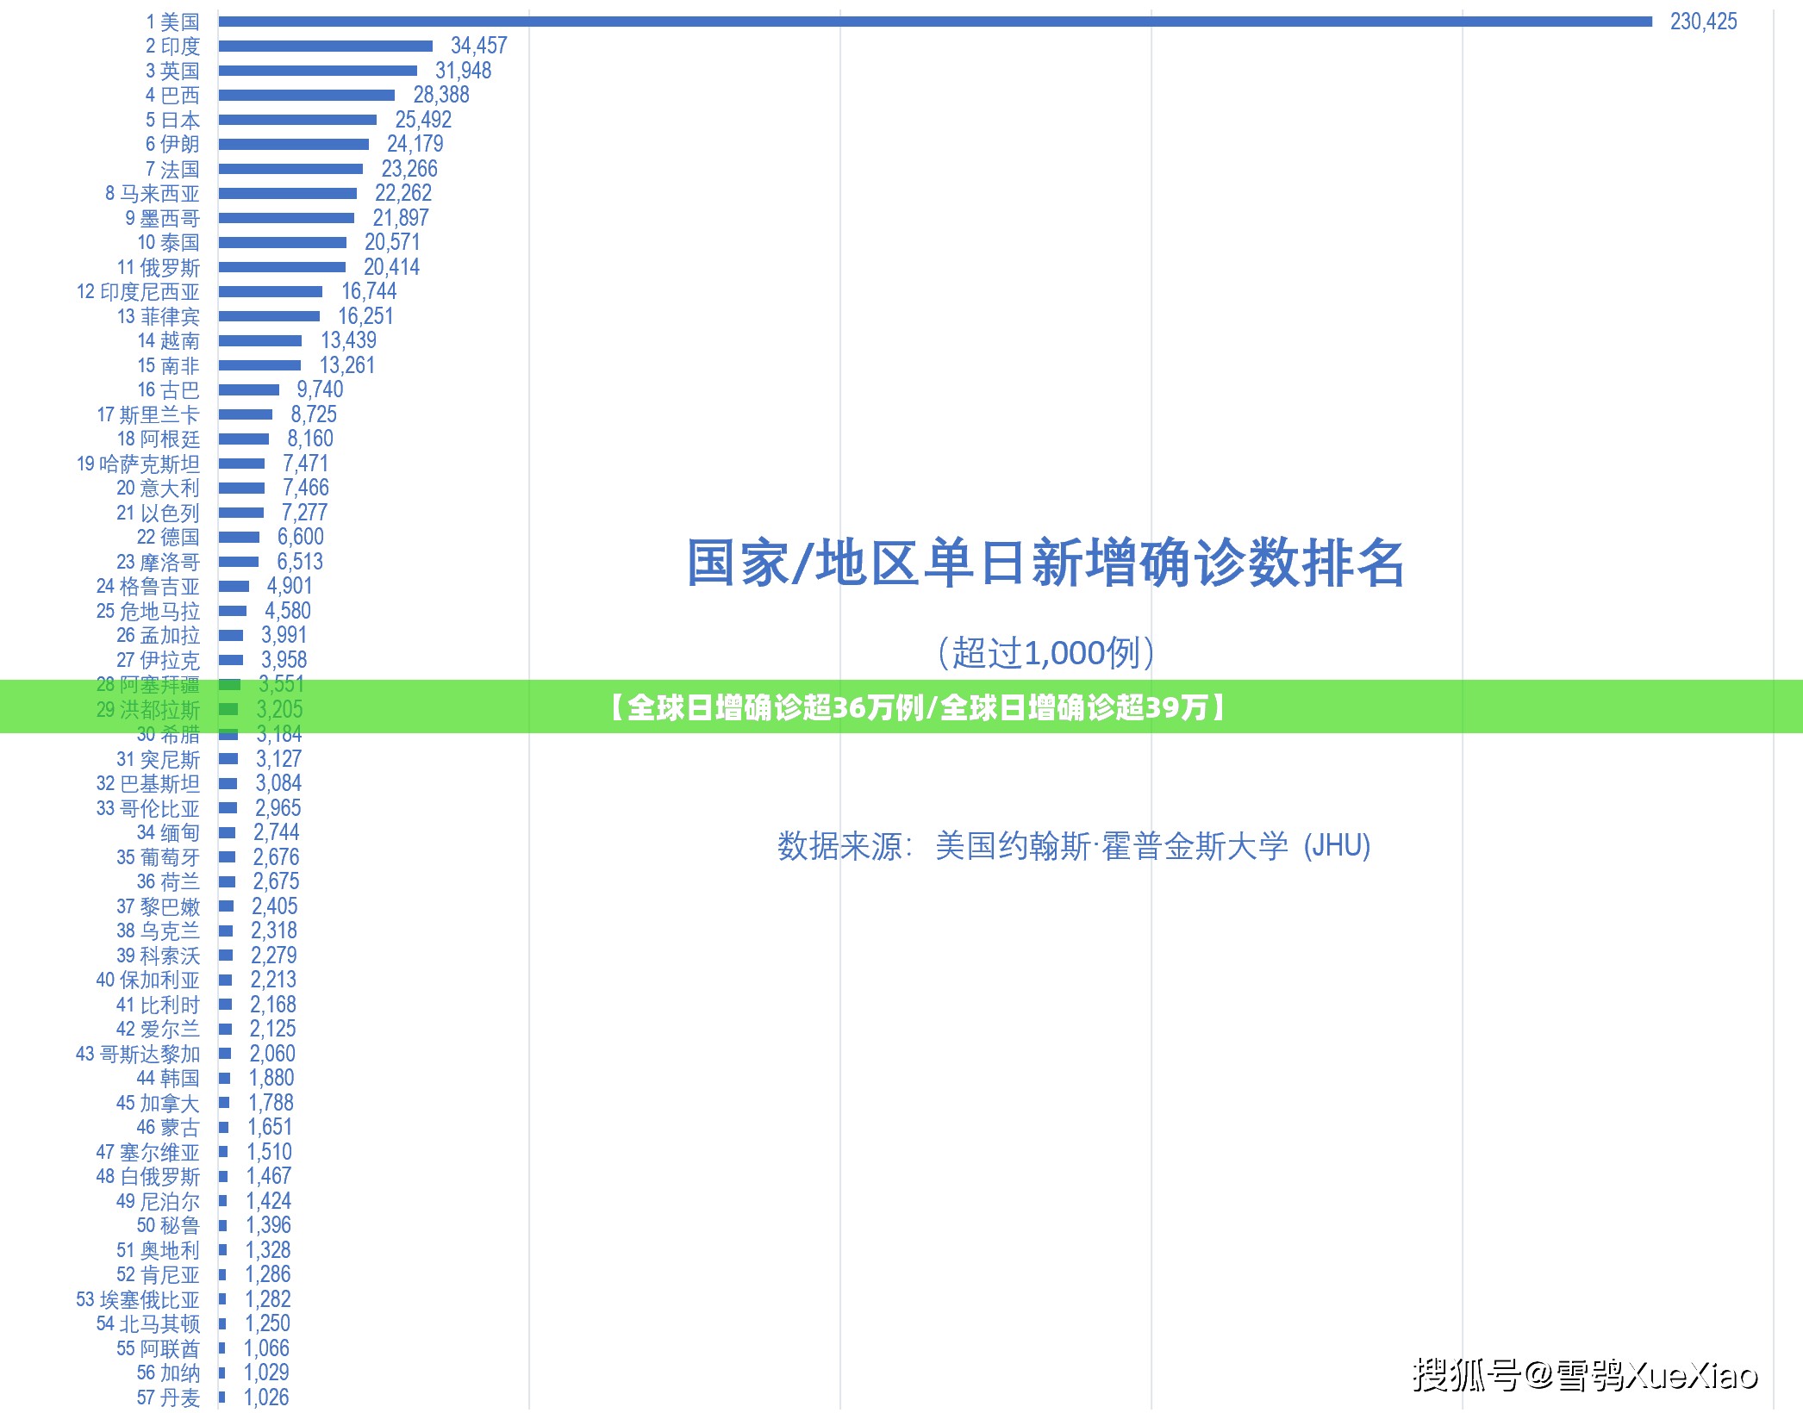Click the row label 23 摩洛哥
The image size is (1803, 1413).
click(159, 562)
